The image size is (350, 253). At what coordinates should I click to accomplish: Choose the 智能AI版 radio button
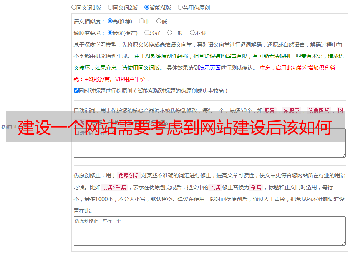tap(147, 7)
